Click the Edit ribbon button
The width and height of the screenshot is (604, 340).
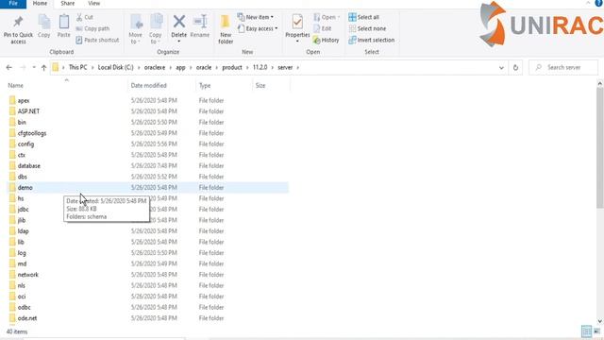(x=323, y=28)
